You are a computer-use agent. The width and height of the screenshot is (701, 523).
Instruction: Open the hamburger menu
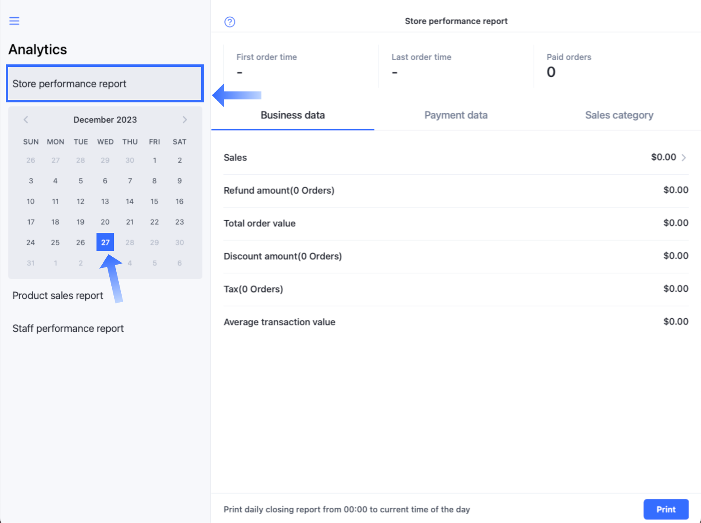click(14, 21)
